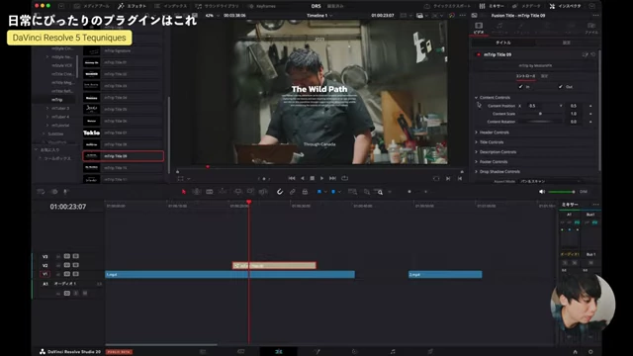Select the Controls tab under mTrip
The width and height of the screenshot is (633, 356).
tap(525, 76)
